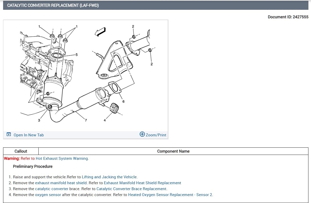The width and height of the screenshot is (311, 203).
Task: Click the Callout column header
Action: [21, 151]
